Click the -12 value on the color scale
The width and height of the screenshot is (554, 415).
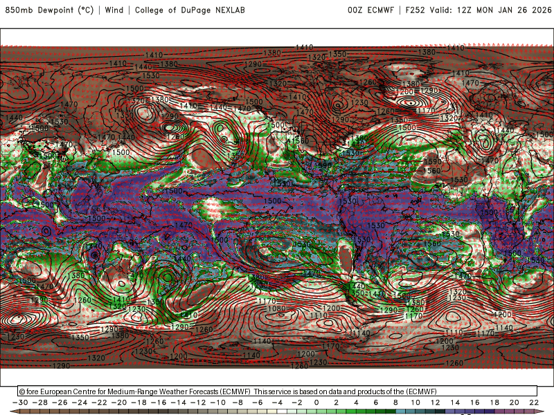198,403
